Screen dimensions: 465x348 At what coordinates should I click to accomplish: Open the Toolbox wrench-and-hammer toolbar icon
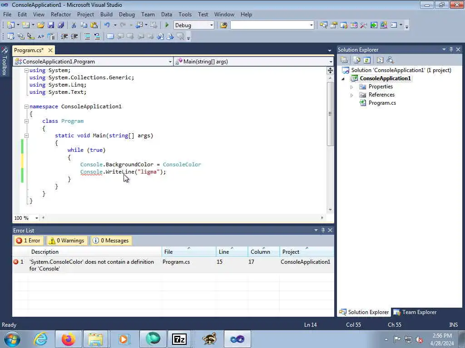point(363,25)
